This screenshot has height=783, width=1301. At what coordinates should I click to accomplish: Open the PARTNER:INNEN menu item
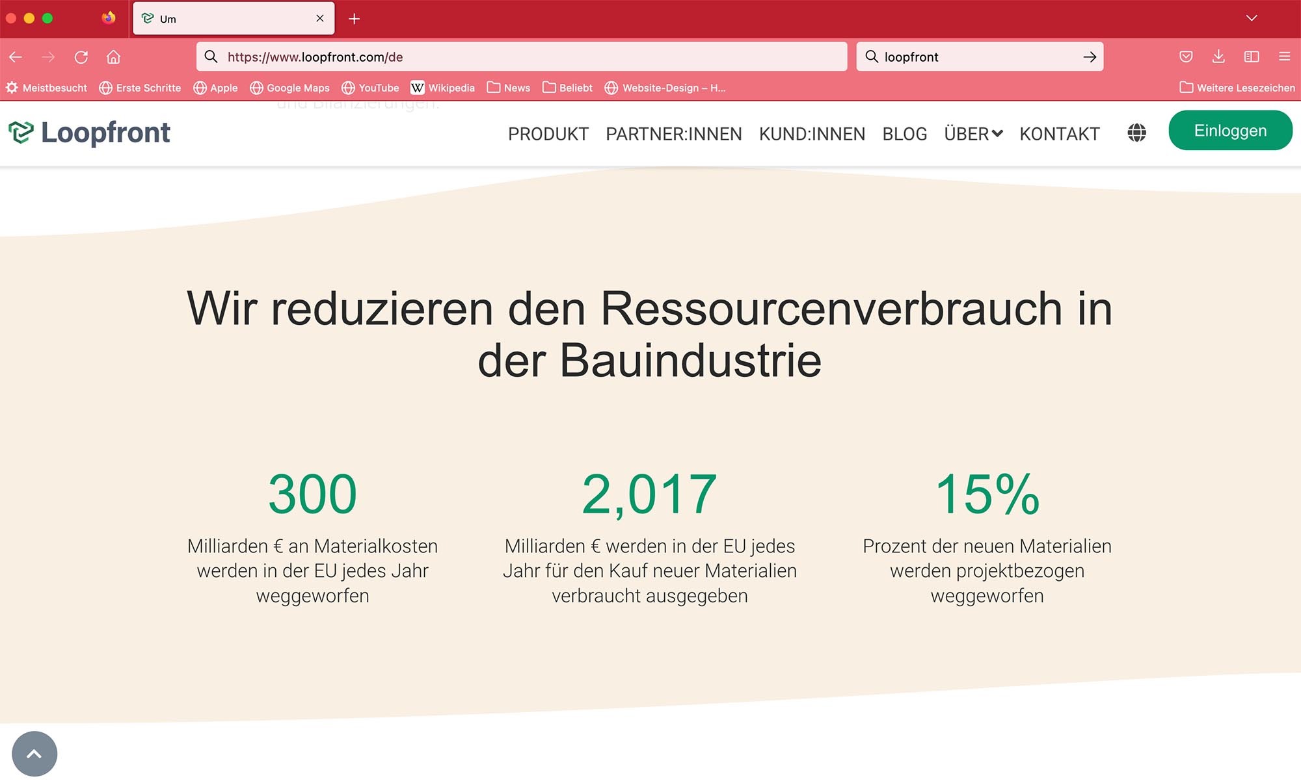674,134
